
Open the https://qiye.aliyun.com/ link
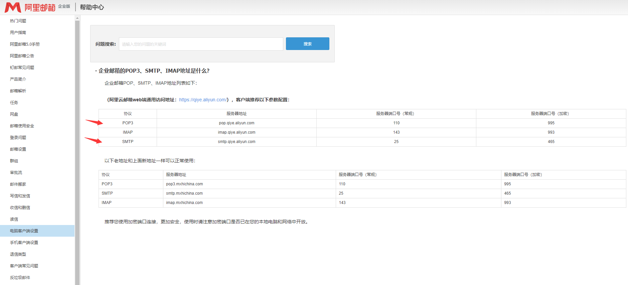pyautogui.click(x=203, y=100)
